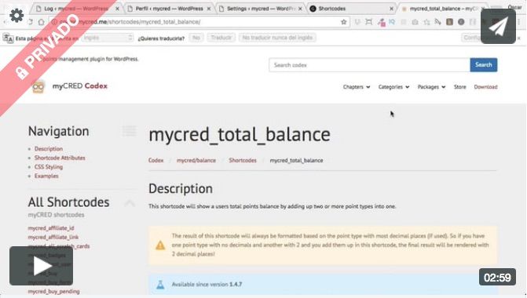Open the mycred/balance breadcrumb link
This screenshot has width=527, height=298.
tap(196, 161)
